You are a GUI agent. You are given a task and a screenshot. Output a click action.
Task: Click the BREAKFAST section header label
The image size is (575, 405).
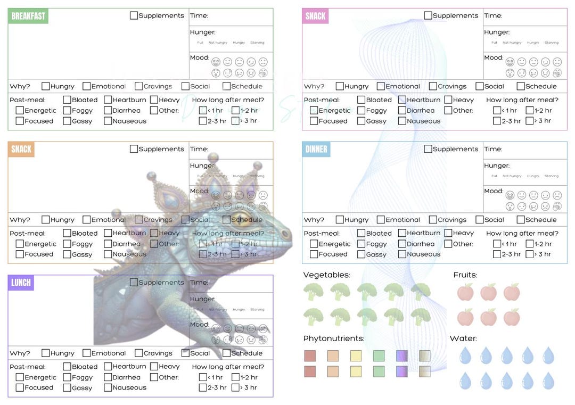click(x=28, y=16)
